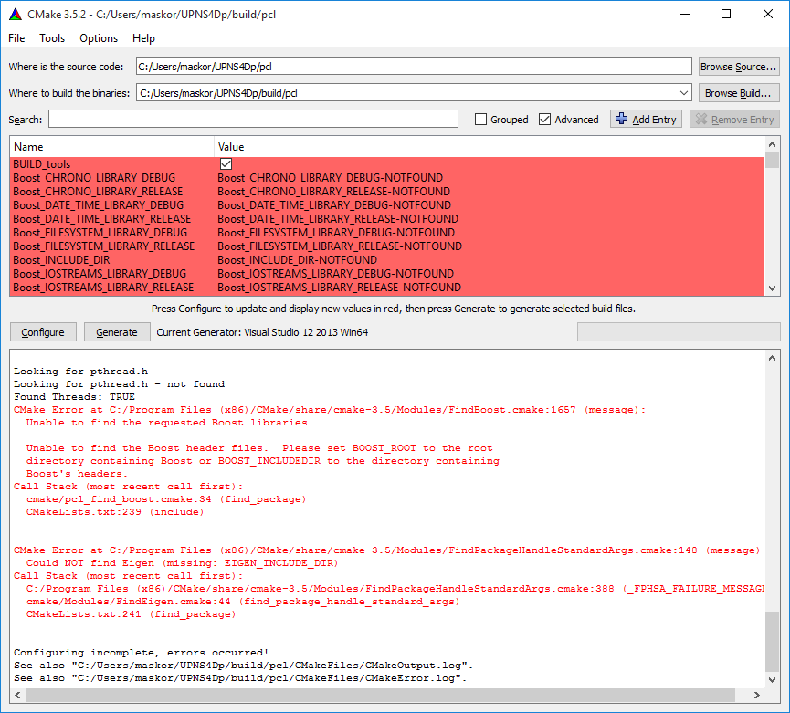Click the cache entries vertical scrollbar thumb

coord(773,160)
